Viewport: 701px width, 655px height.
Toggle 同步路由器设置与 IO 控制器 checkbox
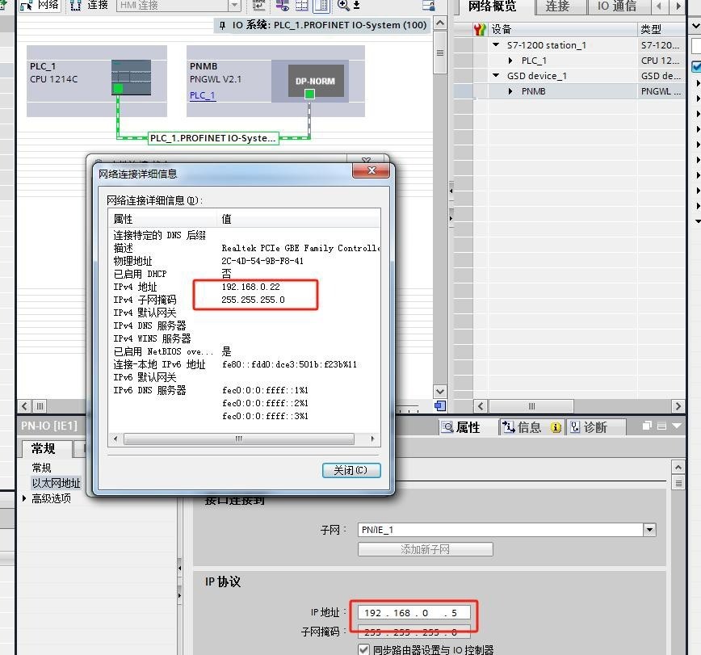pos(364,649)
